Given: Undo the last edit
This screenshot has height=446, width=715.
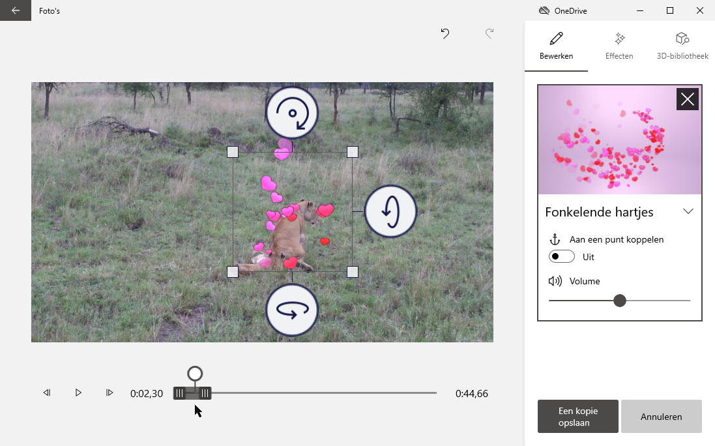Looking at the screenshot, I should pos(445,33).
